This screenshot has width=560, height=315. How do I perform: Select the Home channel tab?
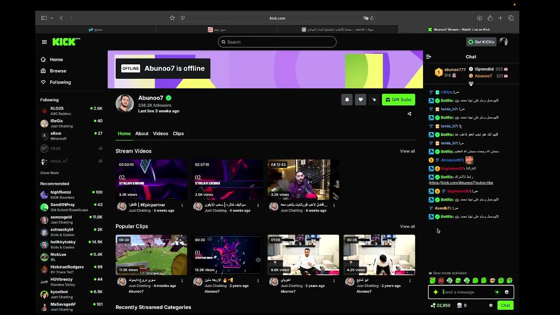point(124,133)
